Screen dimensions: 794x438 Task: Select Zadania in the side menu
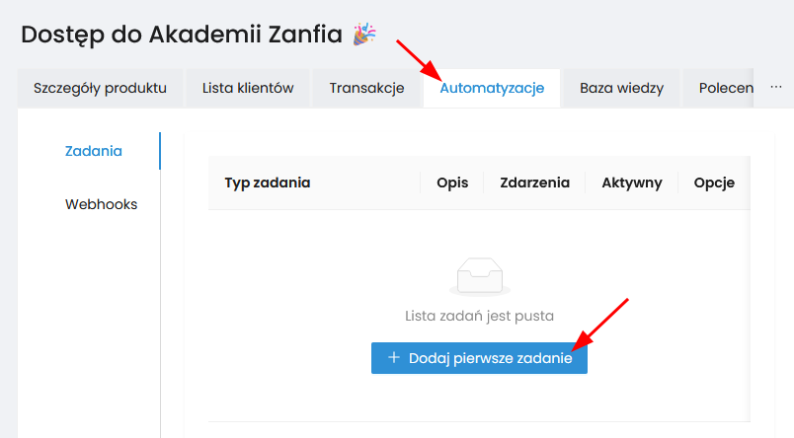[94, 151]
